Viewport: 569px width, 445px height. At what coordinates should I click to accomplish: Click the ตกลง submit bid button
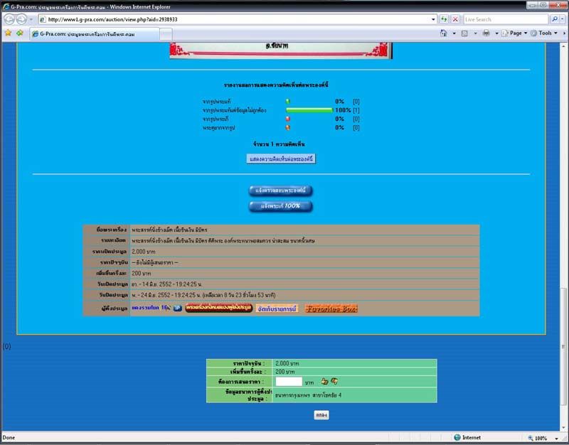pos(321,414)
